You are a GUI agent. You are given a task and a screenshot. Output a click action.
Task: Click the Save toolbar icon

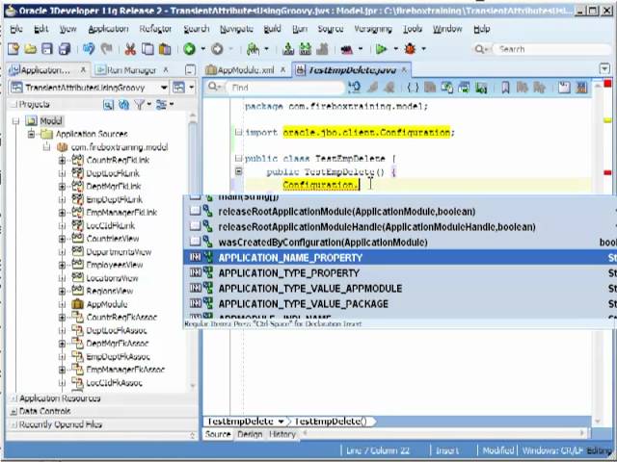pos(47,49)
